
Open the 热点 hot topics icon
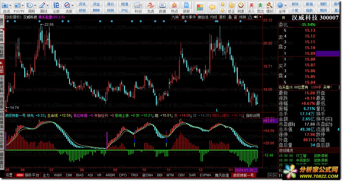click(x=174, y=5)
